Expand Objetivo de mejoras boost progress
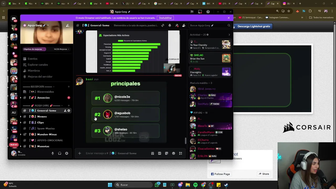 pos(47,49)
